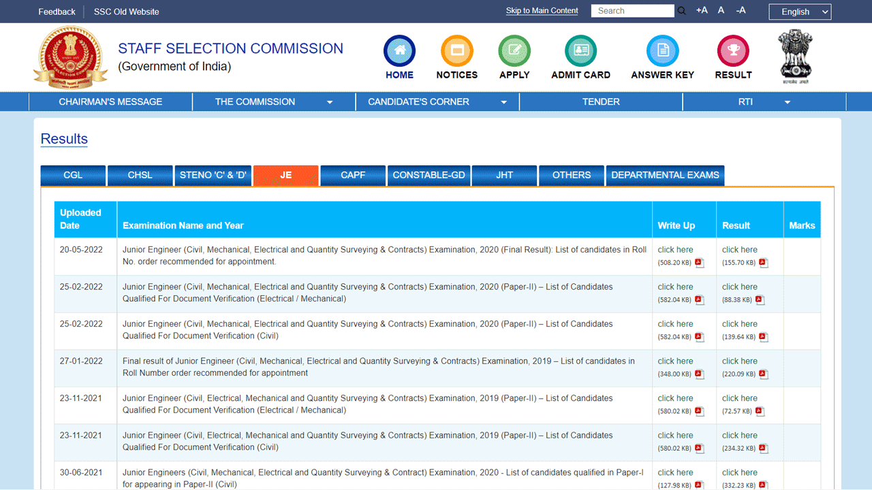This screenshot has width=872, height=490.
Task: Switch to the JHT tab
Action: tap(504, 176)
